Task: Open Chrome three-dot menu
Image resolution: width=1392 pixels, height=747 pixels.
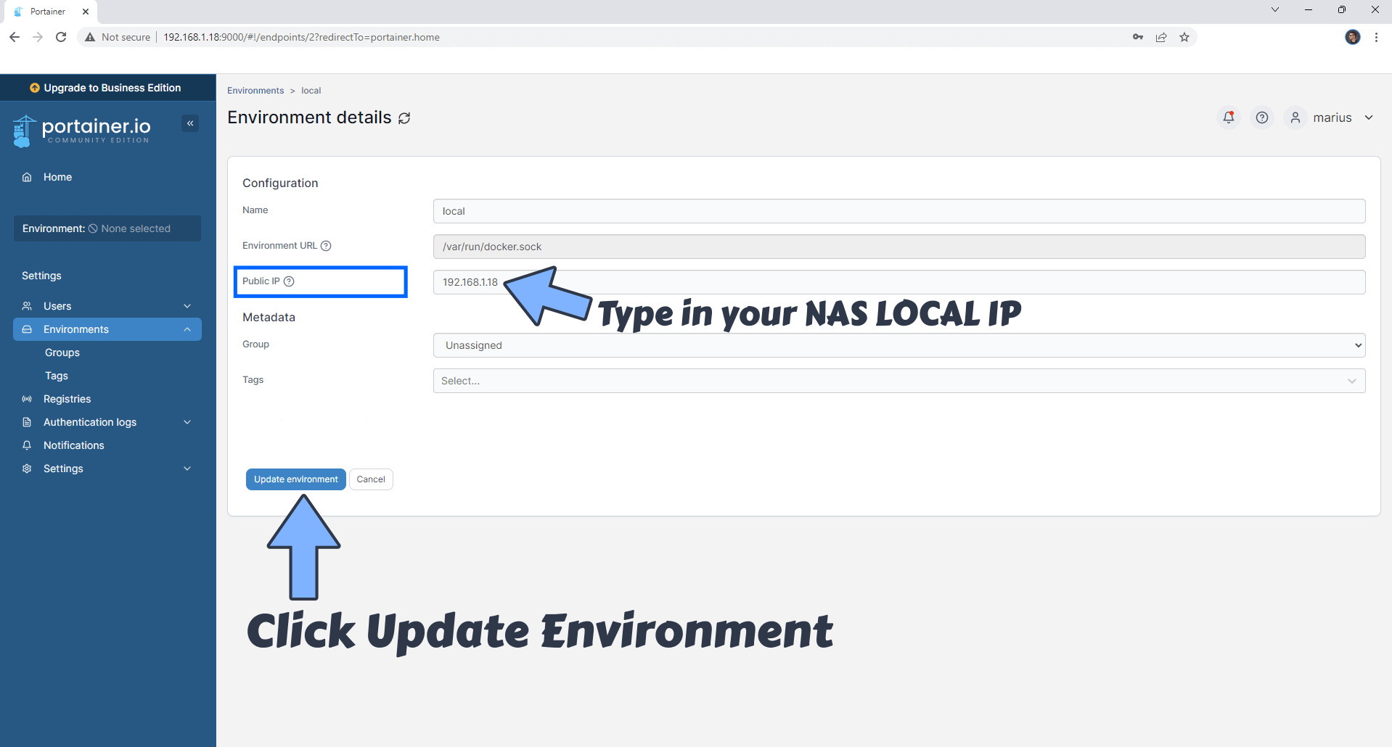Action: point(1376,37)
